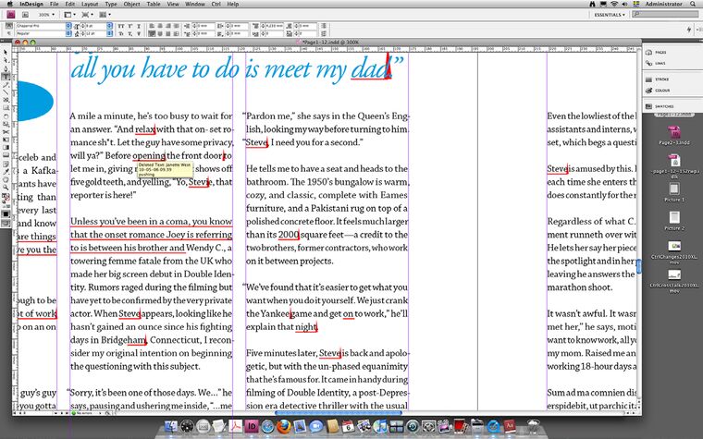Open the Chaparral Pro font family dropdown

pyautogui.click(x=68, y=26)
